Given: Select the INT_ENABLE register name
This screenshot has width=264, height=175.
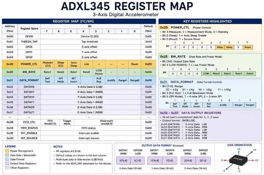Looking at the screenshot, I should pos(29,133).
